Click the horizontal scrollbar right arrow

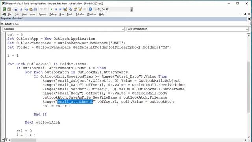pos(246,140)
